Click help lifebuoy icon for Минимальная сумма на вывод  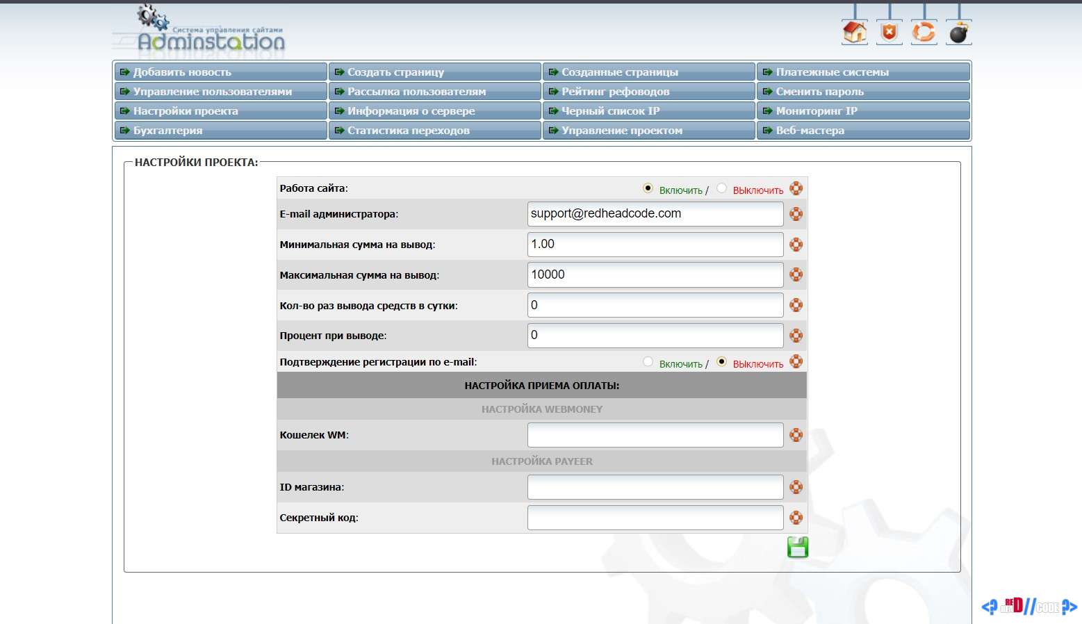(796, 245)
